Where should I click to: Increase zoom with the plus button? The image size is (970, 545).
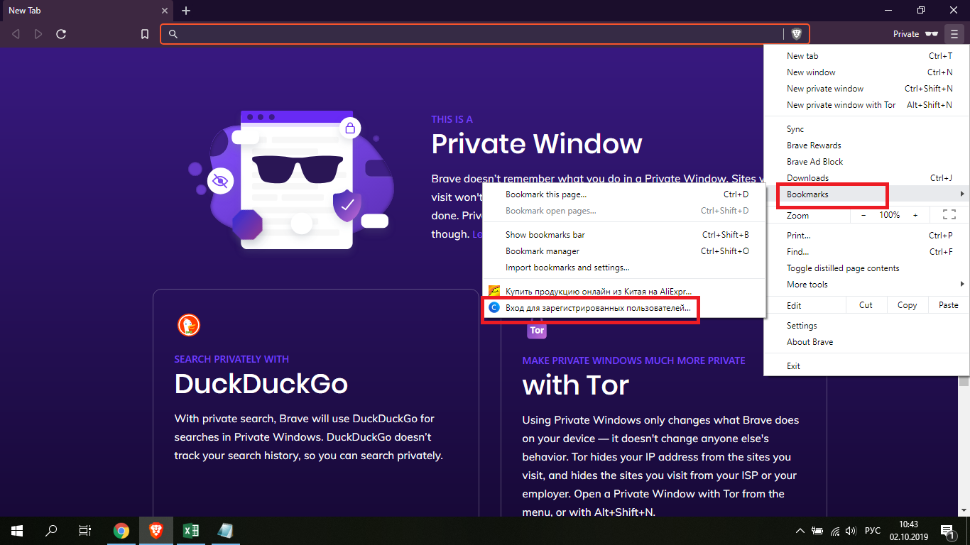click(x=915, y=215)
